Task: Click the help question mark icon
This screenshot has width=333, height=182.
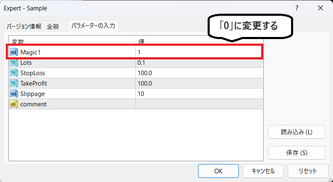Action: [297, 8]
